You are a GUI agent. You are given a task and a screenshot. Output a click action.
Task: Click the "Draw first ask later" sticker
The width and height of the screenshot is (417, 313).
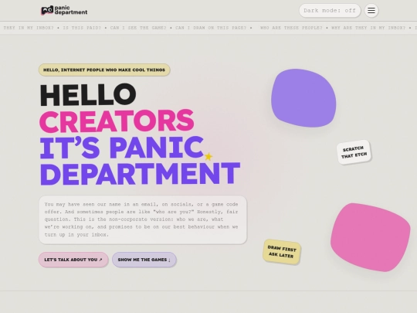282,251
